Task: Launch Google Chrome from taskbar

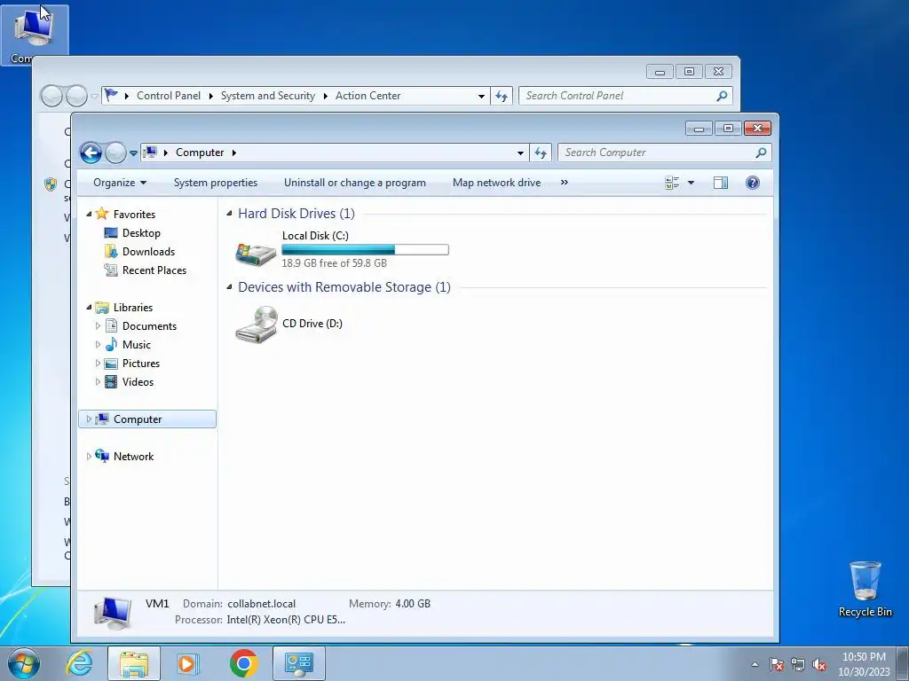Action: point(243,663)
